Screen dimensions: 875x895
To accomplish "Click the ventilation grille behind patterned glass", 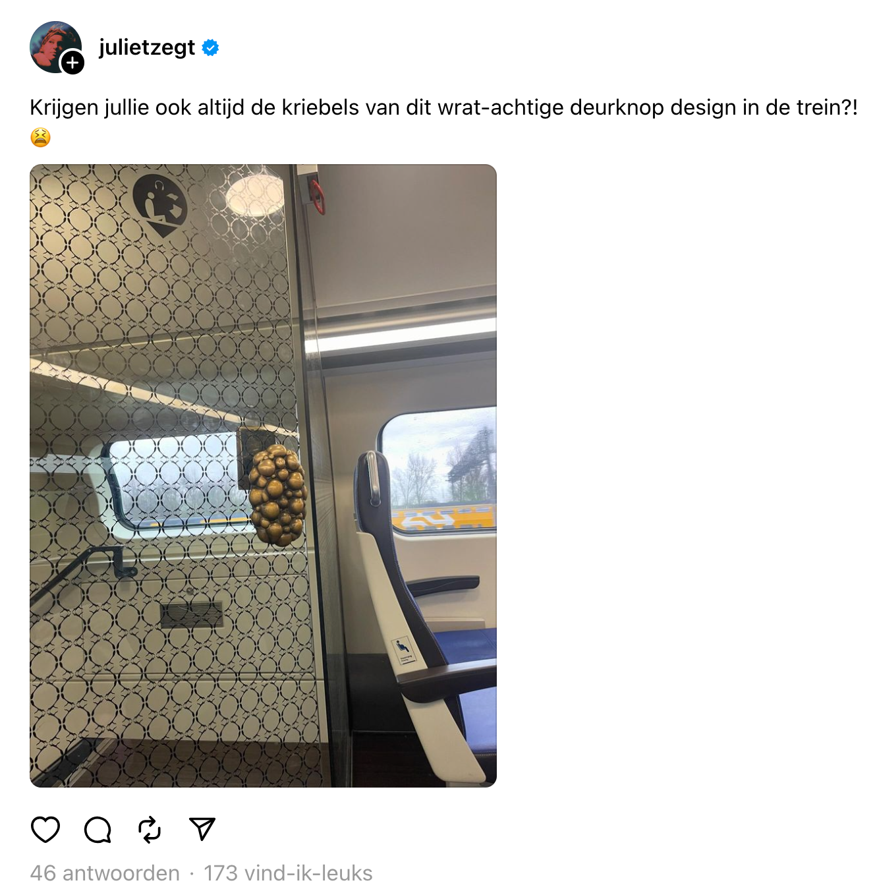I will [x=192, y=614].
